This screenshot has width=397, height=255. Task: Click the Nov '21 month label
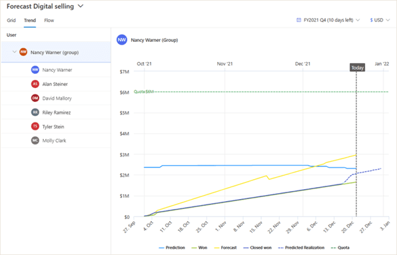[224, 64]
